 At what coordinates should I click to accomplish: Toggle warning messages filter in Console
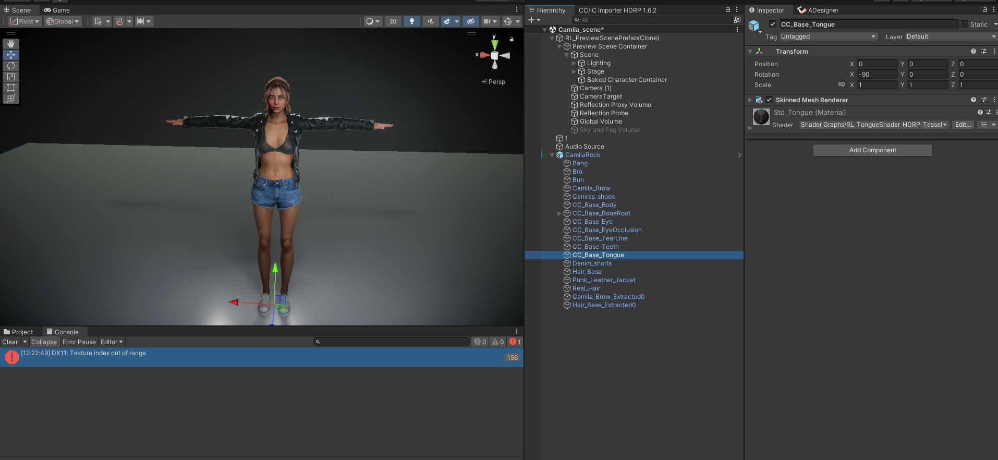click(x=498, y=342)
